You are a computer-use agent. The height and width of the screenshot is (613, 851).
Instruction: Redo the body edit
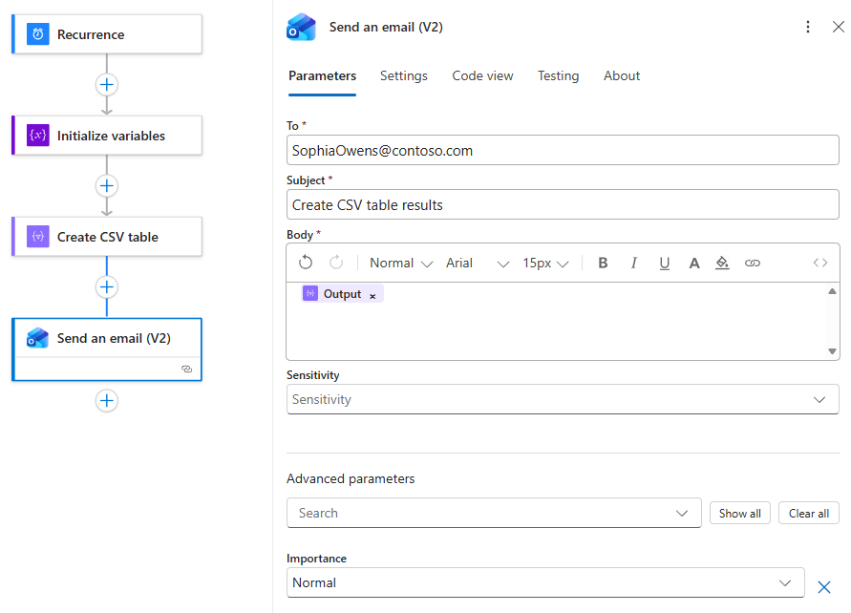pos(336,263)
